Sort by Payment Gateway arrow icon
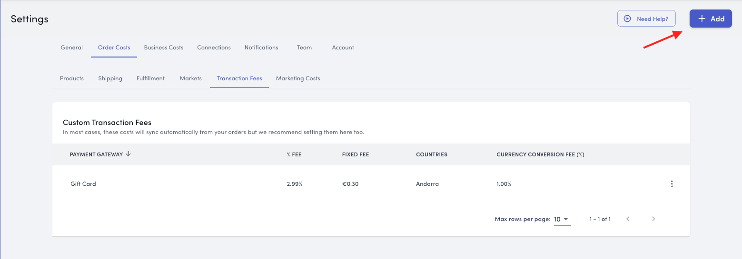The image size is (742, 259). point(129,154)
